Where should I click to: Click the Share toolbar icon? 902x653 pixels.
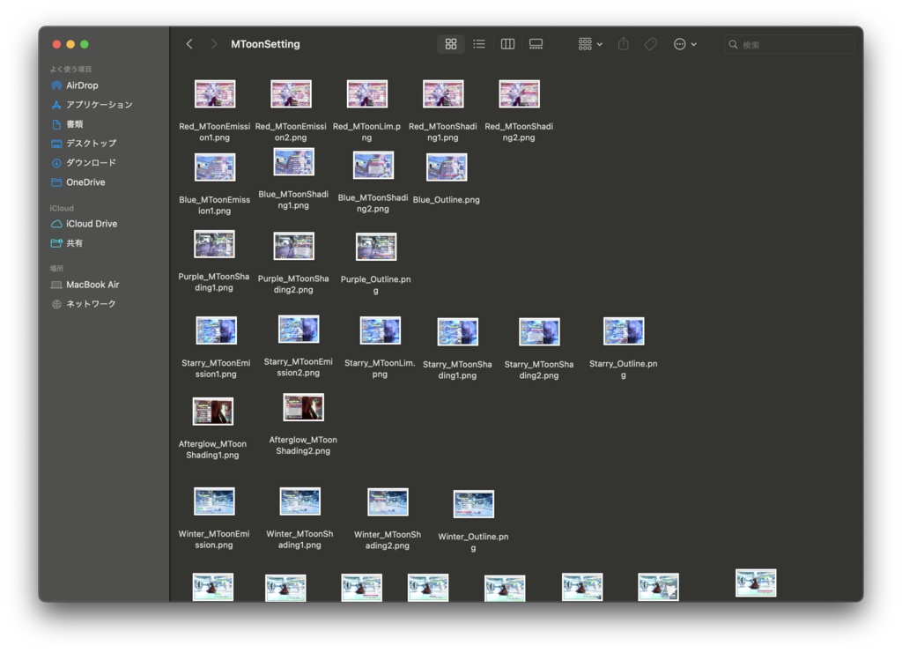click(624, 44)
